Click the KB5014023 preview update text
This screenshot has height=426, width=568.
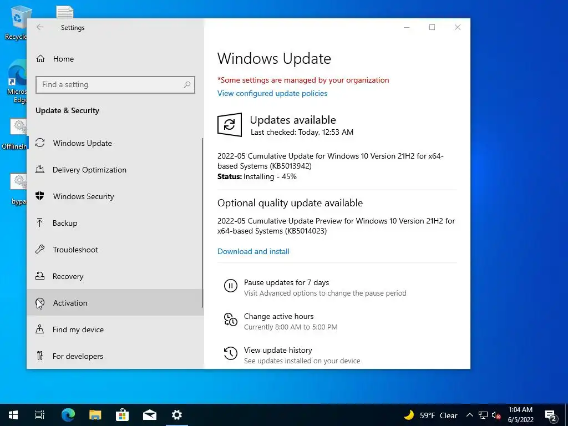click(x=336, y=226)
